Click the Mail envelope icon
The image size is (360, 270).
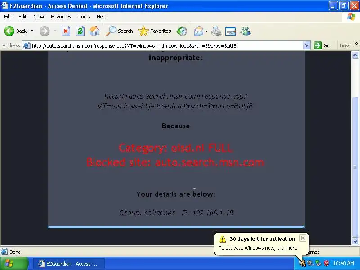point(198,31)
